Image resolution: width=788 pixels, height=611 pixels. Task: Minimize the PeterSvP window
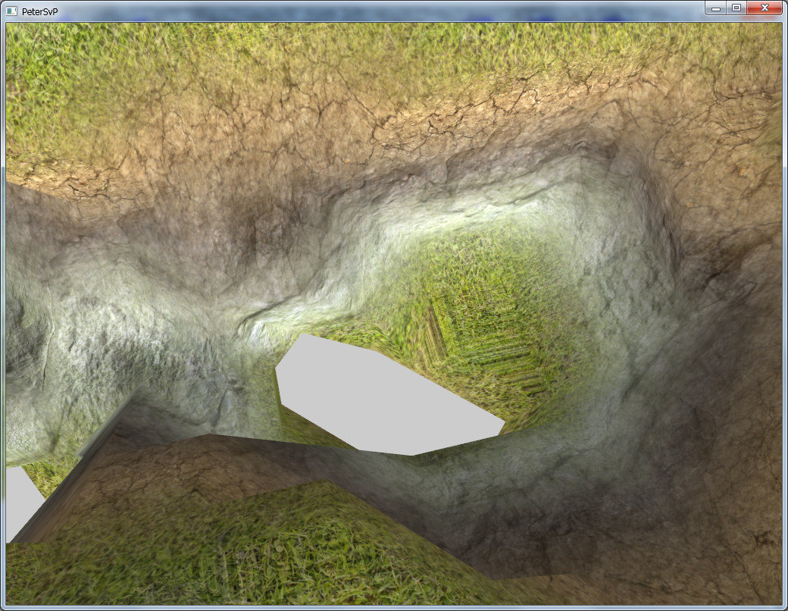(x=715, y=8)
